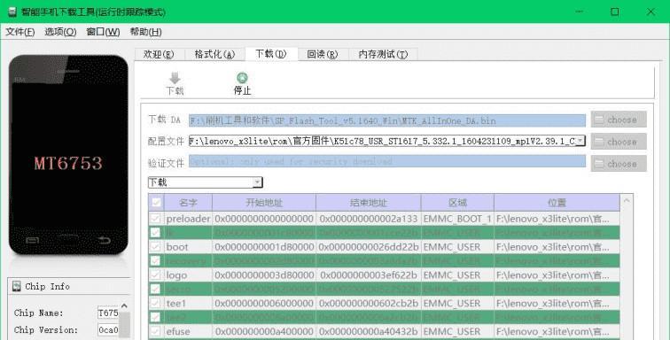The image size is (670, 340).
Task: Click the Download arrow icon in toolbar
Action: click(175, 78)
